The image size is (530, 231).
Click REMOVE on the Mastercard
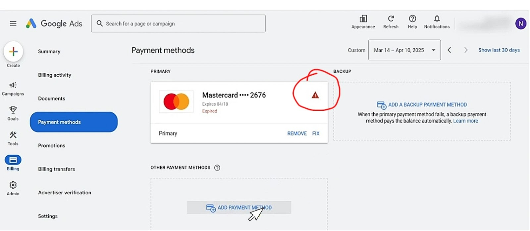pyautogui.click(x=297, y=134)
